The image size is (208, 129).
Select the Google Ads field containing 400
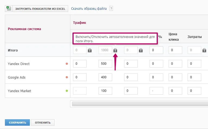[105, 77]
